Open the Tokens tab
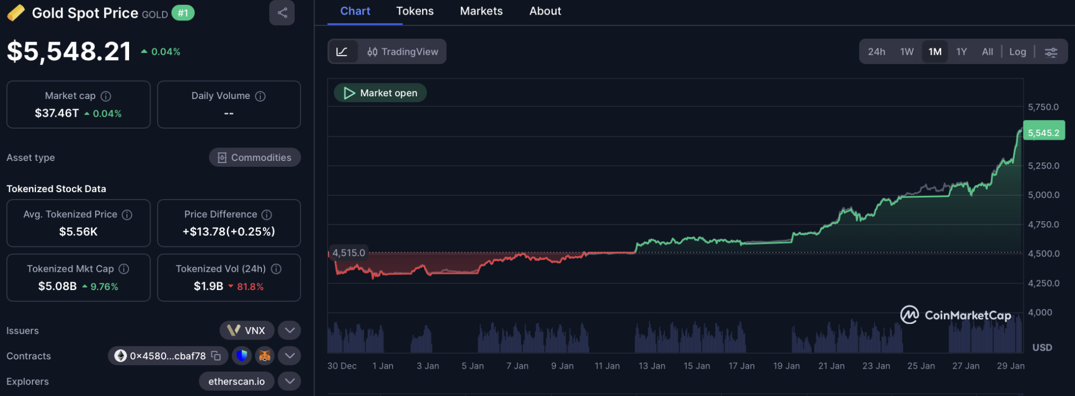The width and height of the screenshot is (1075, 396). pos(415,11)
